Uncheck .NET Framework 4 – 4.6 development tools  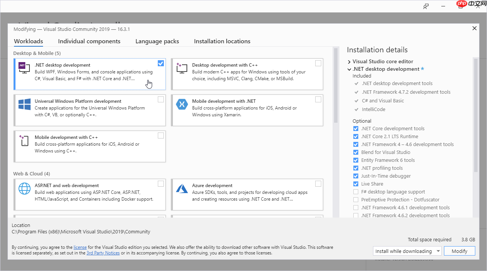(356, 145)
